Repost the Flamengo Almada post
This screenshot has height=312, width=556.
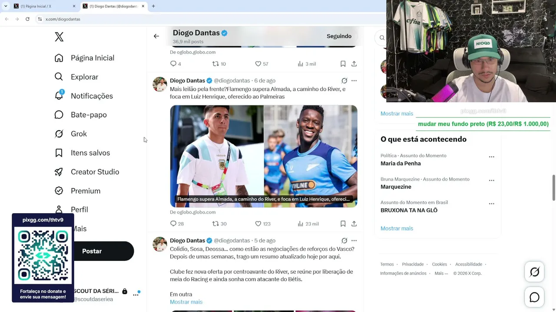[x=215, y=224]
